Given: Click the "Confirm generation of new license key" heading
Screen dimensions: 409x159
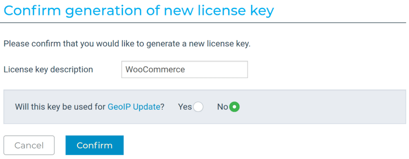Looking at the screenshot, I should pyautogui.click(x=139, y=11).
